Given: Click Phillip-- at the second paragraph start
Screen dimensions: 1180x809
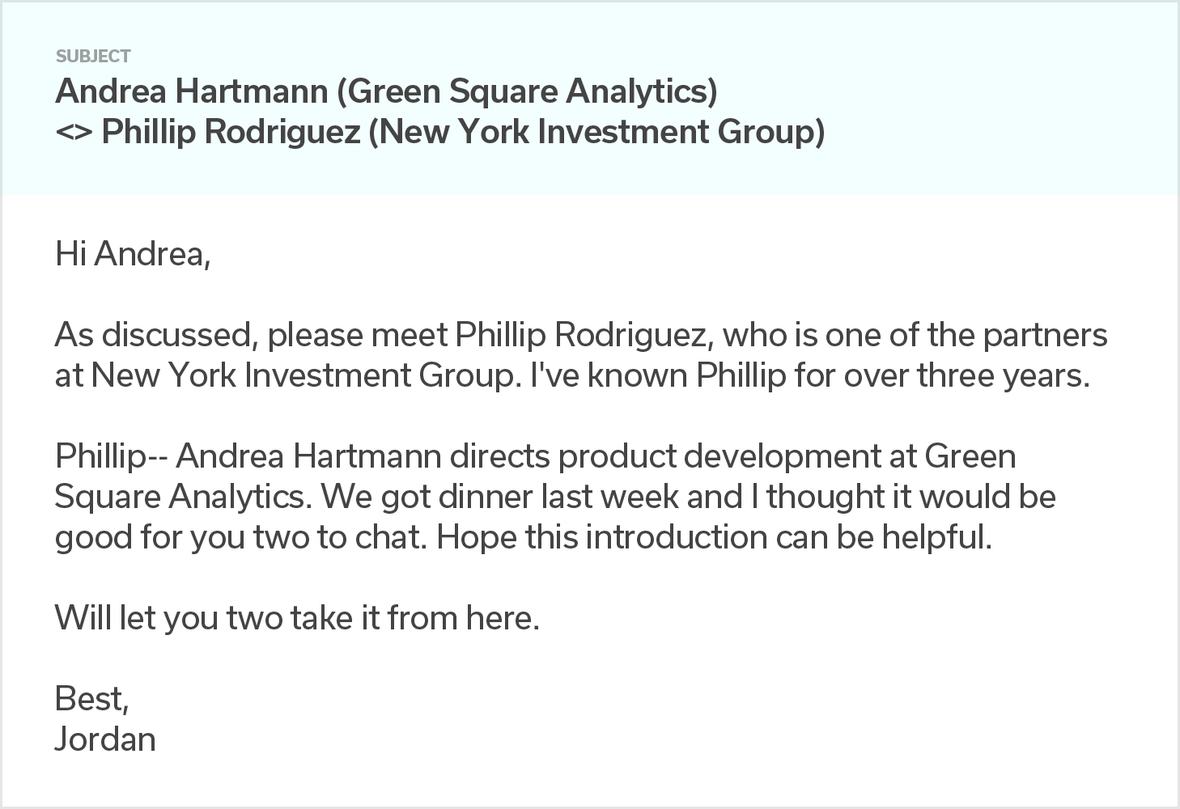Looking at the screenshot, I should coord(112,456).
